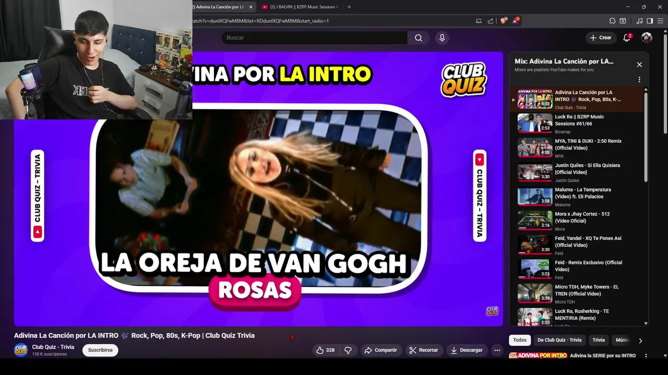Select the De Club Quiz - Trivia chip
This screenshot has width=668, height=375.
click(x=559, y=340)
